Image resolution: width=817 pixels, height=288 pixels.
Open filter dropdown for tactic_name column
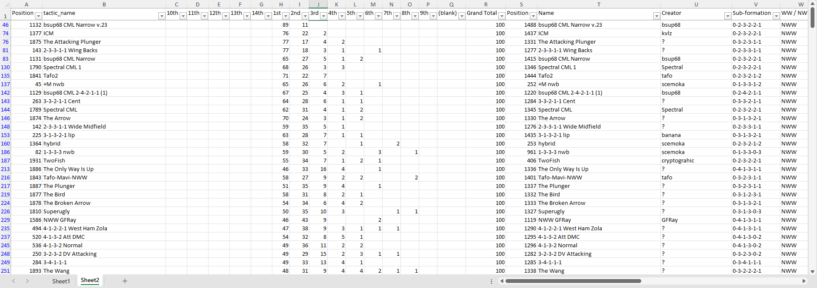pyautogui.click(x=162, y=16)
